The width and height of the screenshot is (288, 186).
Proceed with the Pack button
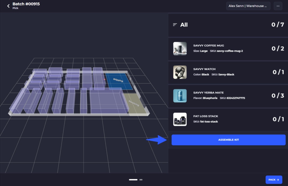point(274,180)
